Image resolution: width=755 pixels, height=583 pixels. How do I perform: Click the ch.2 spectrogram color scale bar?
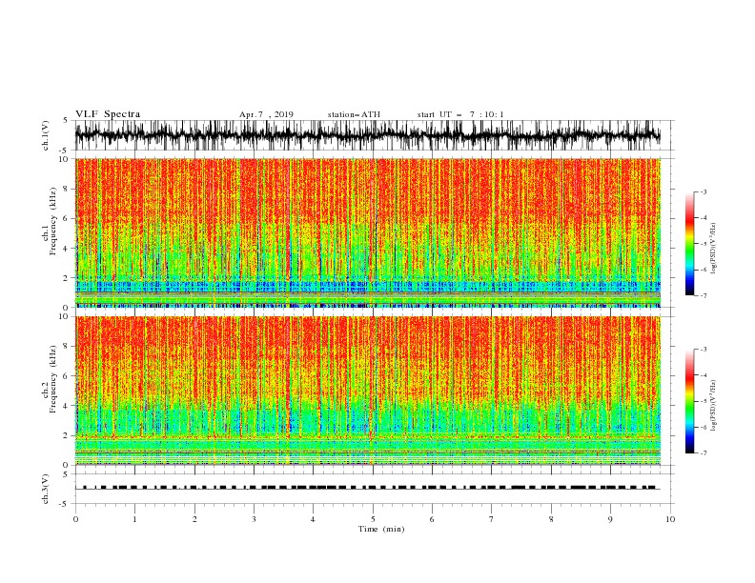[690, 401]
